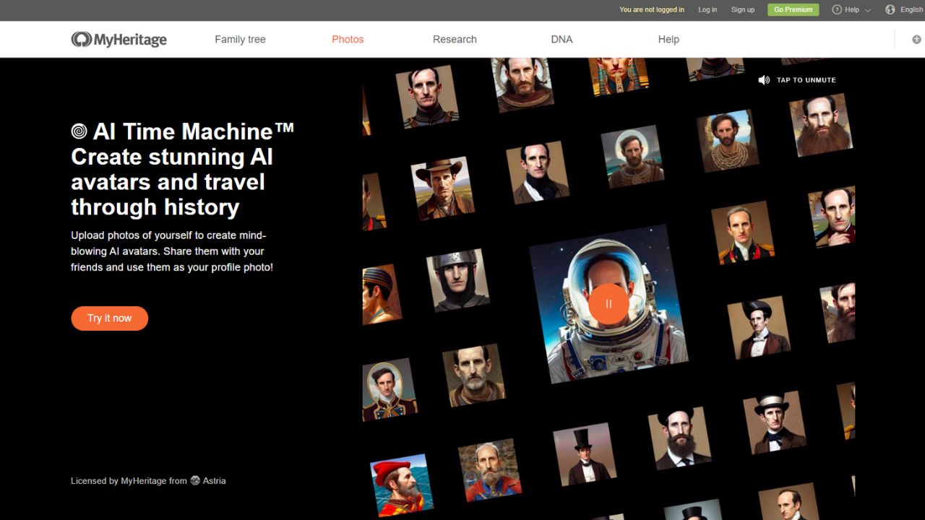Tap the mute speaker control to enable sound
Image resolution: width=925 pixels, height=520 pixels.
(x=764, y=79)
